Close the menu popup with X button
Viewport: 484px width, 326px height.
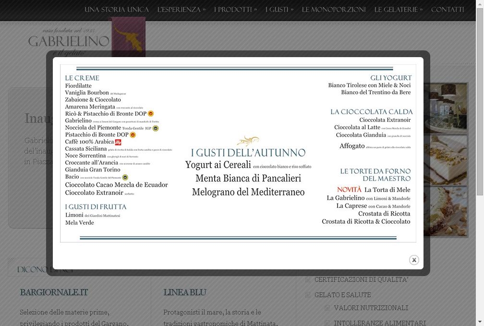(414, 260)
